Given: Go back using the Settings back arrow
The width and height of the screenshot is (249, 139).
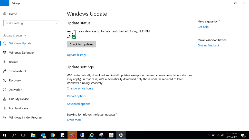Looking at the screenshot, I should [x=5, y=3].
